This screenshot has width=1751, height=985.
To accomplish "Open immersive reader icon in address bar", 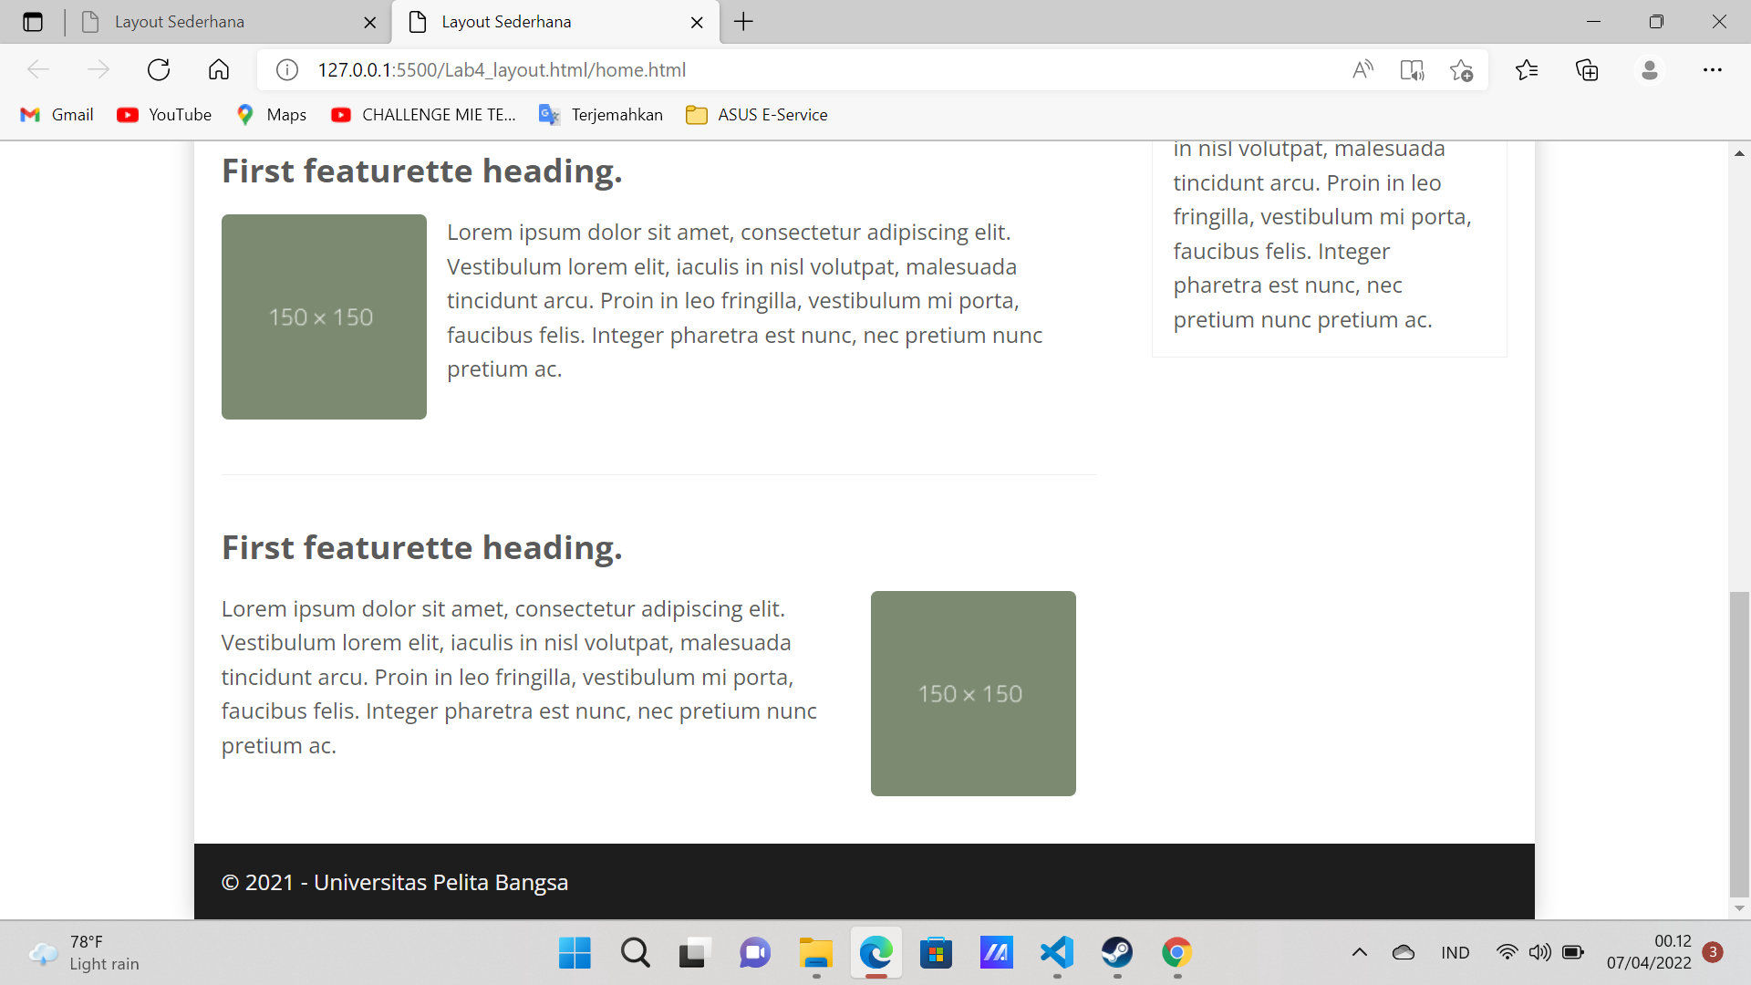I will tap(1412, 70).
